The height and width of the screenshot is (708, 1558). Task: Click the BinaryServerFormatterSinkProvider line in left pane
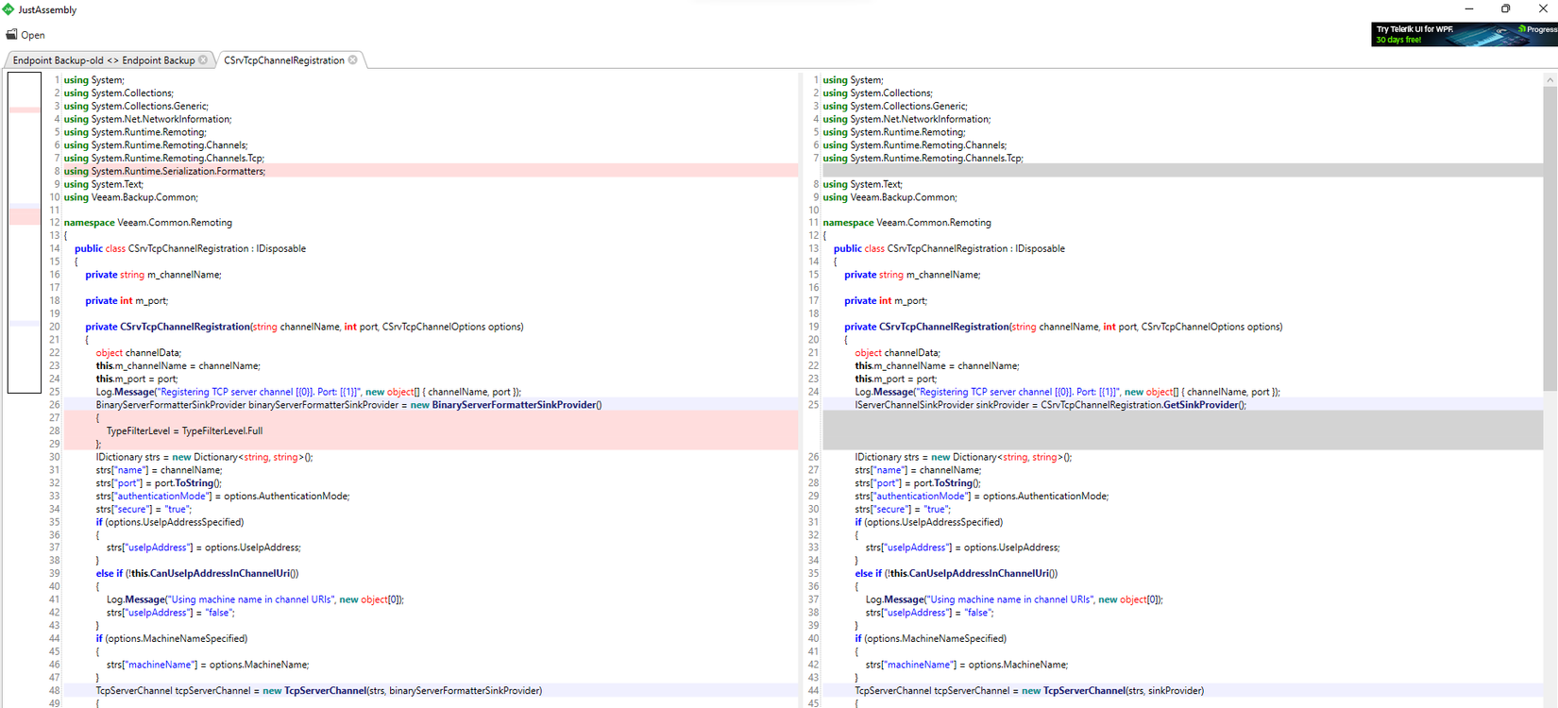(x=348, y=405)
